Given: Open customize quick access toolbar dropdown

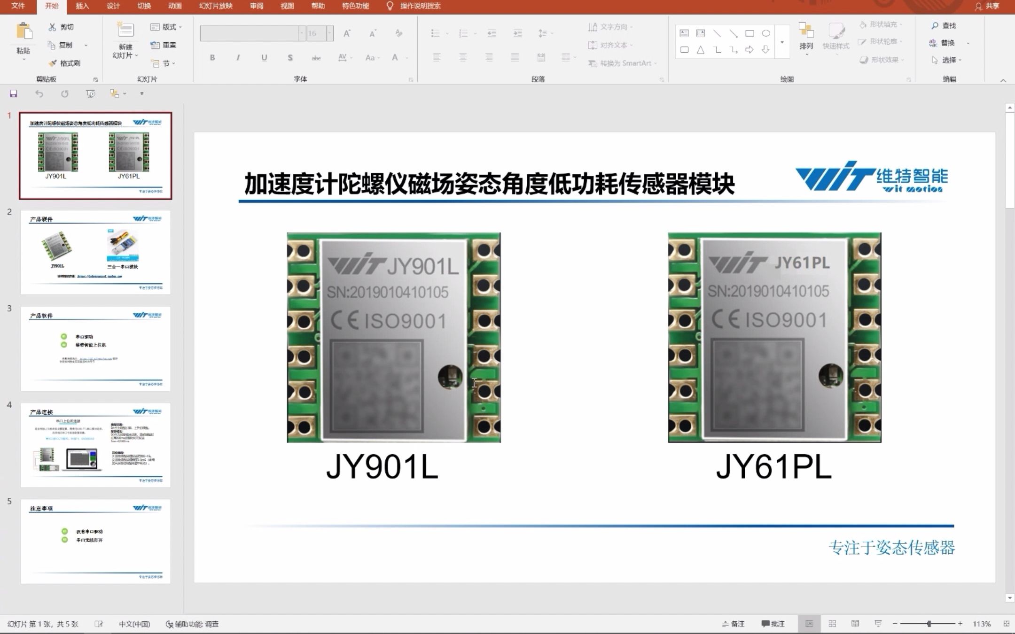Looking at the screenshot, I should 141,94.
